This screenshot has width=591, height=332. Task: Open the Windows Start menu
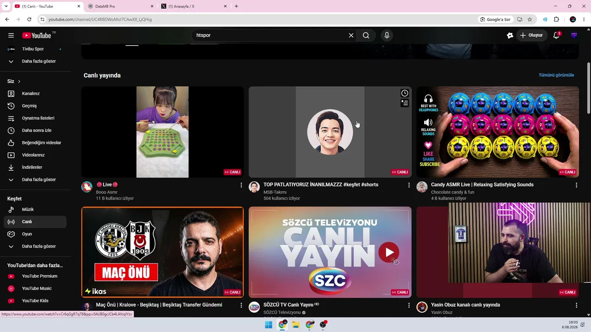(x=268, y=325)
